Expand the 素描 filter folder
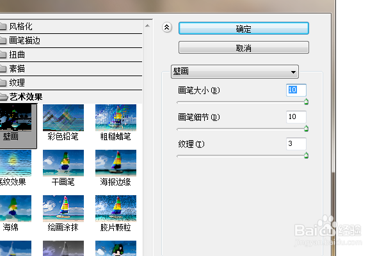The height and width of the screenshot is (256, 384). (x=71, y=69)
